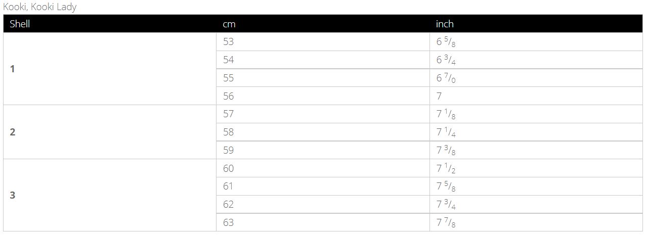This screenshot has height=235, width=646.
Task: Click the 59 cm cell
Action: [229, 150]
